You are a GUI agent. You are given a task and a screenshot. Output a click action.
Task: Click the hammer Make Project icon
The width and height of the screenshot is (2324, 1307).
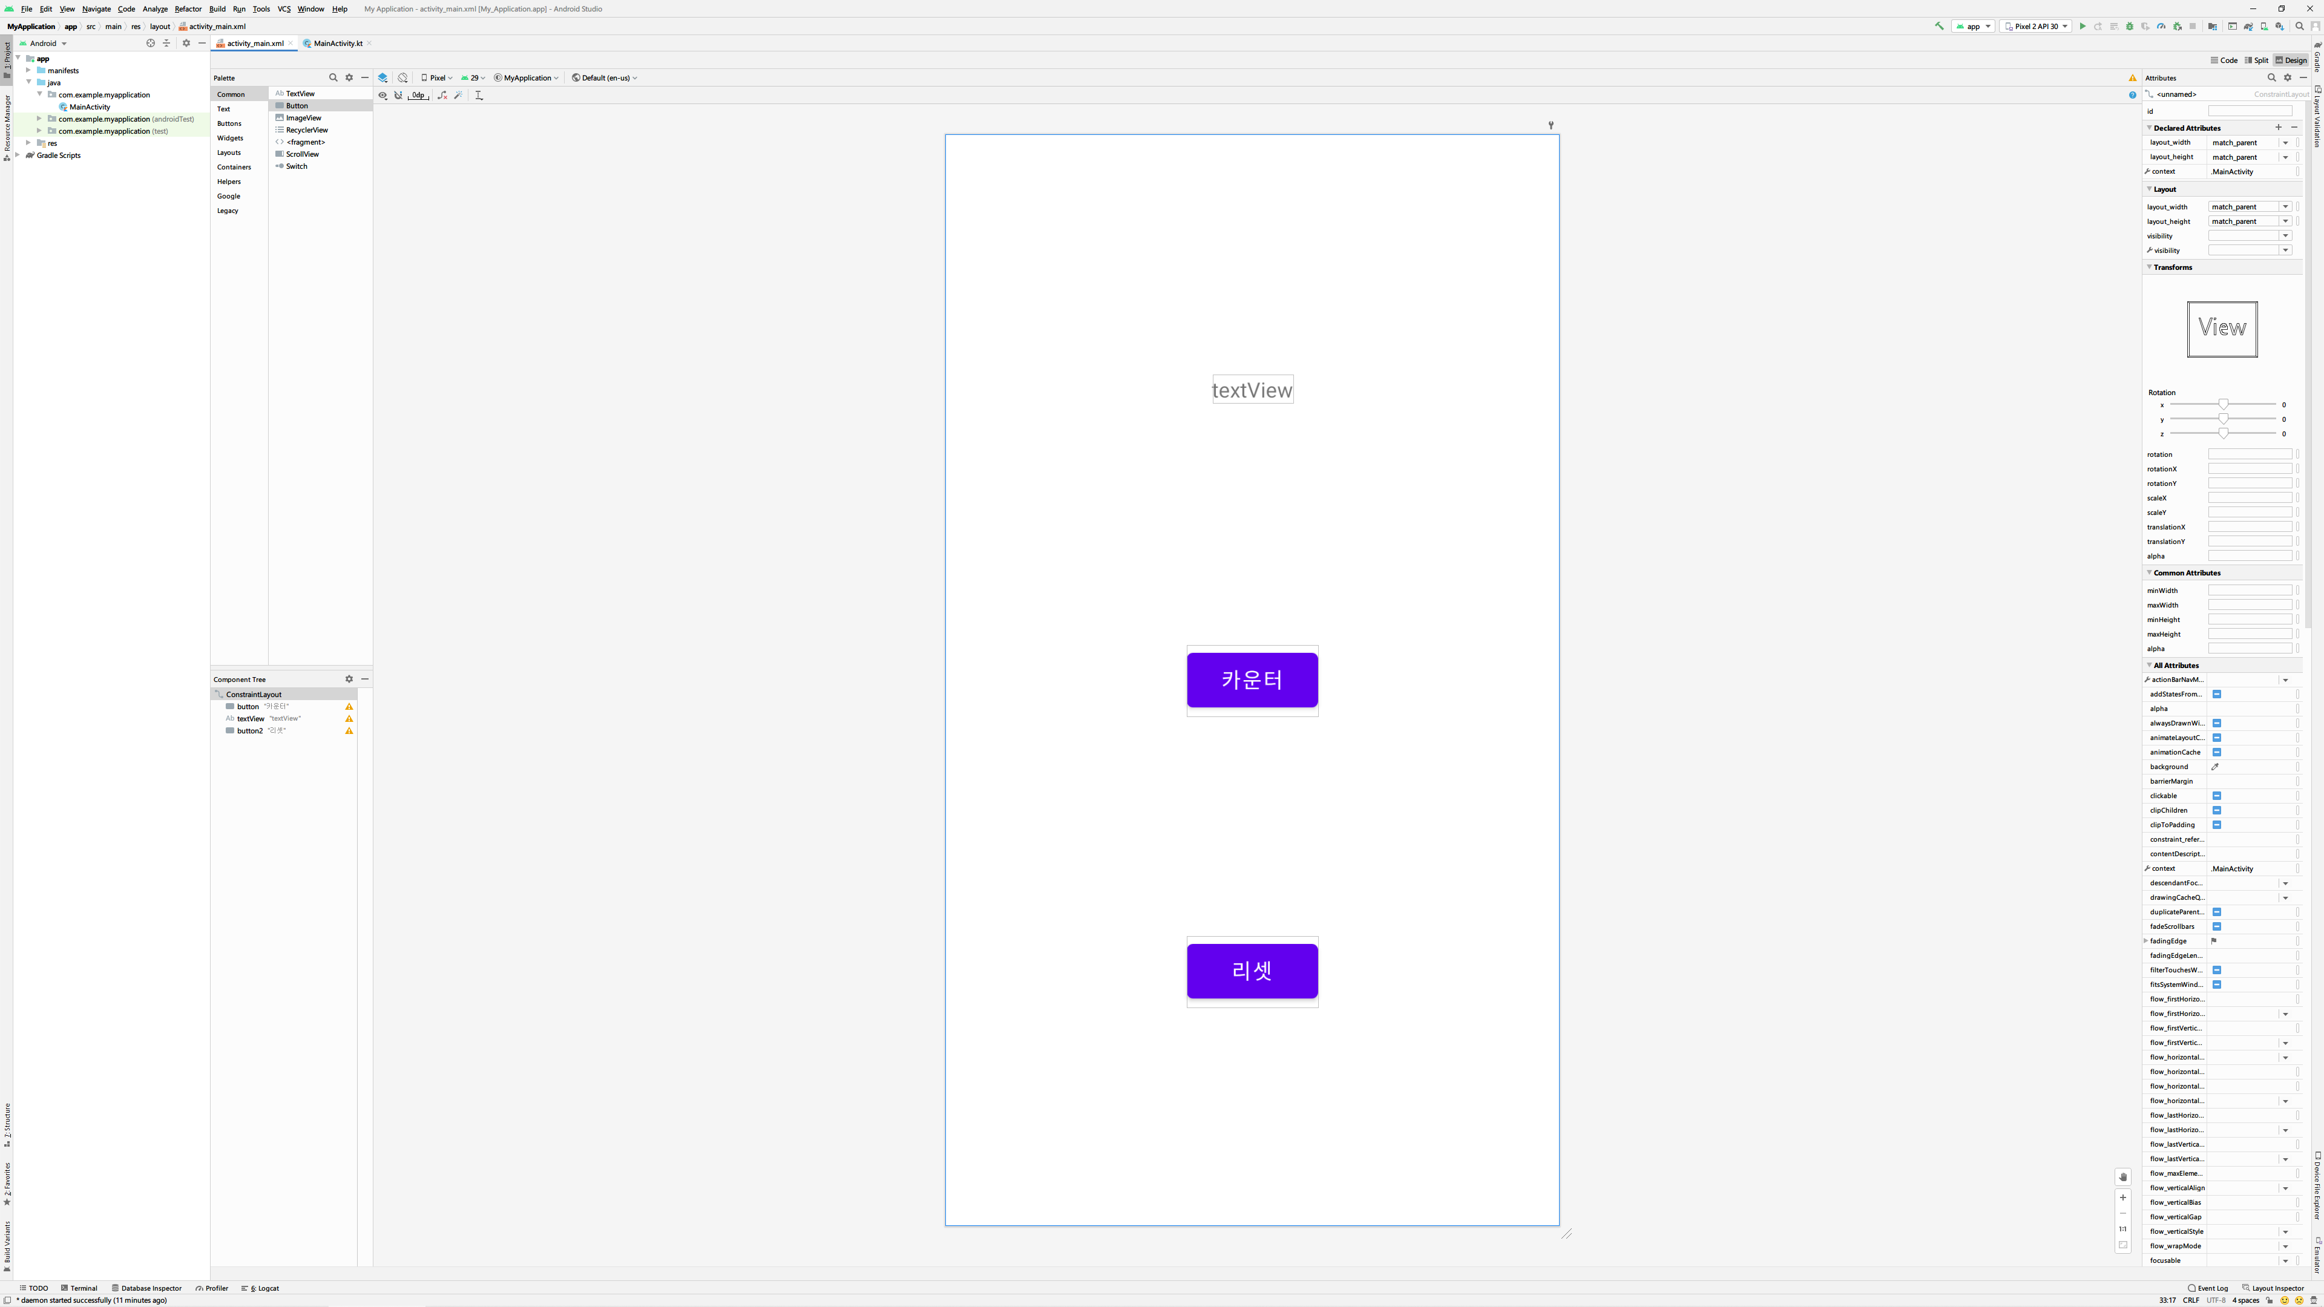(1940, 26)
